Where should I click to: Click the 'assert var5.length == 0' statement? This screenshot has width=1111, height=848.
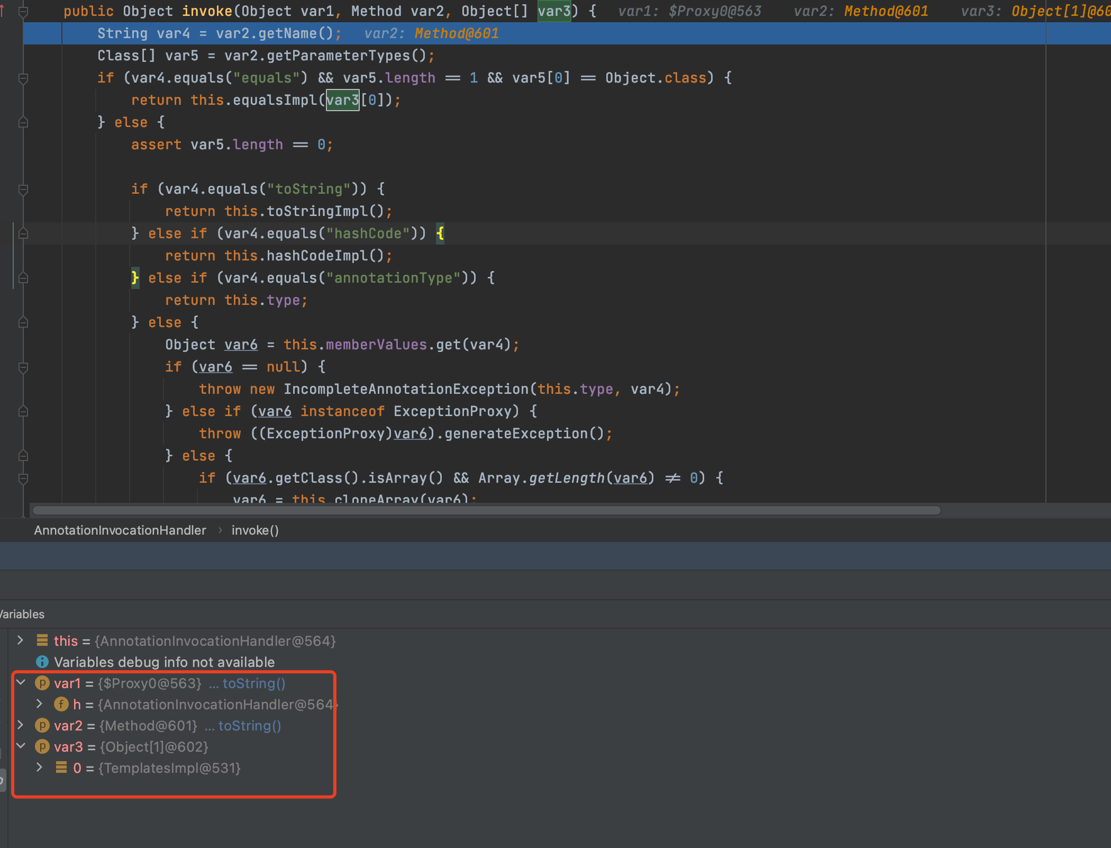point(232,145)
